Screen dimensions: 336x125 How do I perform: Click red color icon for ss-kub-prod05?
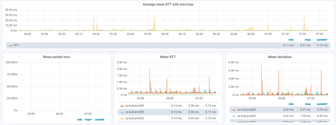click(122, 106)
